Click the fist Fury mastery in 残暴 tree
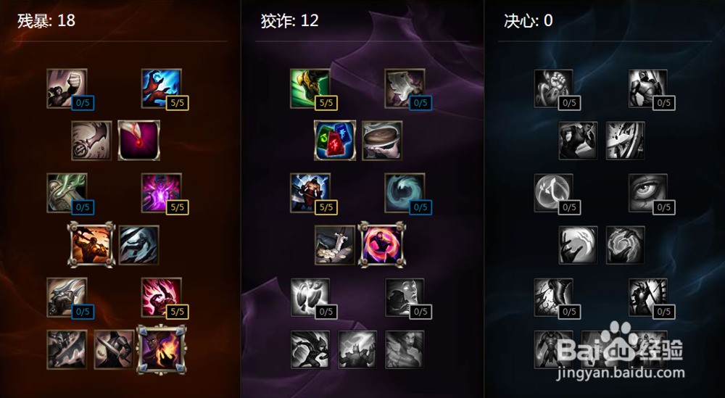 pyautogui.click(x=67, y=88)
